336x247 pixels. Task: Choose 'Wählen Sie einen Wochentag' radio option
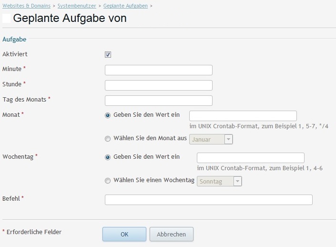(x=108, y=181)
